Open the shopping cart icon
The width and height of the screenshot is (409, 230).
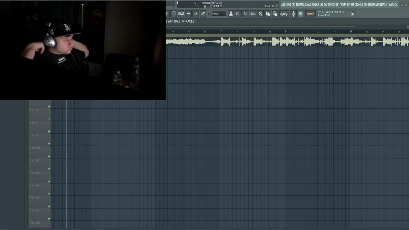coord(300,13)
